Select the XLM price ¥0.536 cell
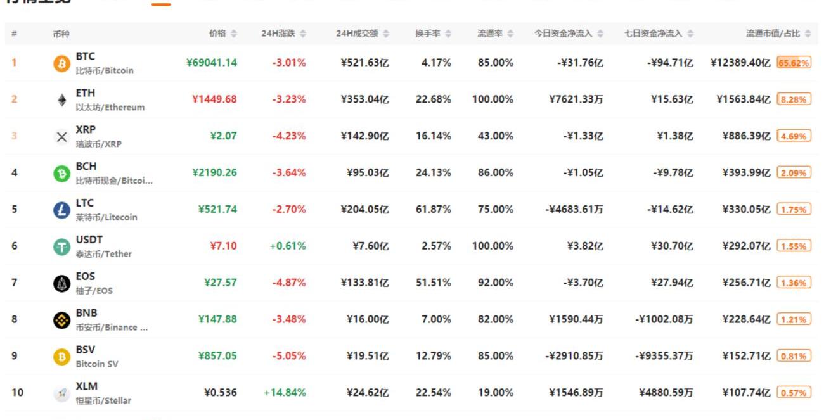Screen dimensions: 831x420 pos(221,393)
